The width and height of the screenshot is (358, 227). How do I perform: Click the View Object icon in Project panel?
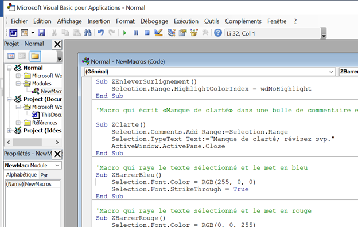[22, 56]
